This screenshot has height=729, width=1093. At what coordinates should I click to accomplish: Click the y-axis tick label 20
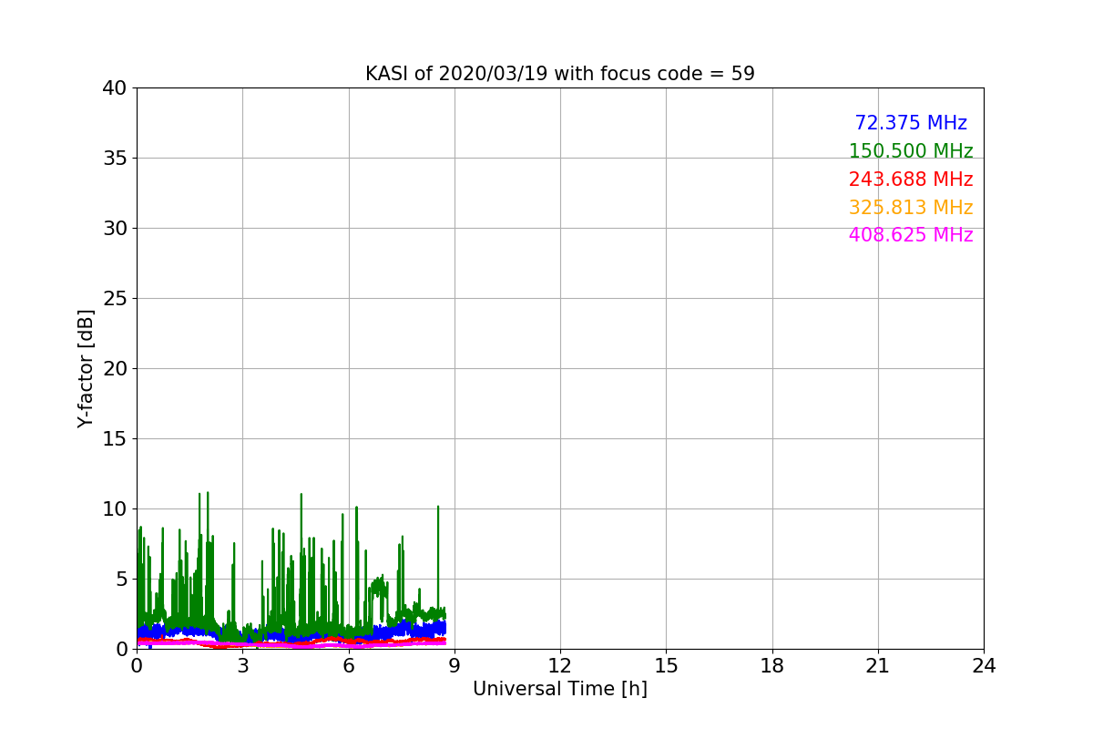[x=115, y=369]
